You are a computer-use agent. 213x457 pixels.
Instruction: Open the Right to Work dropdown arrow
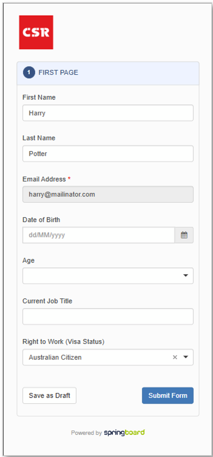point(186,357)
